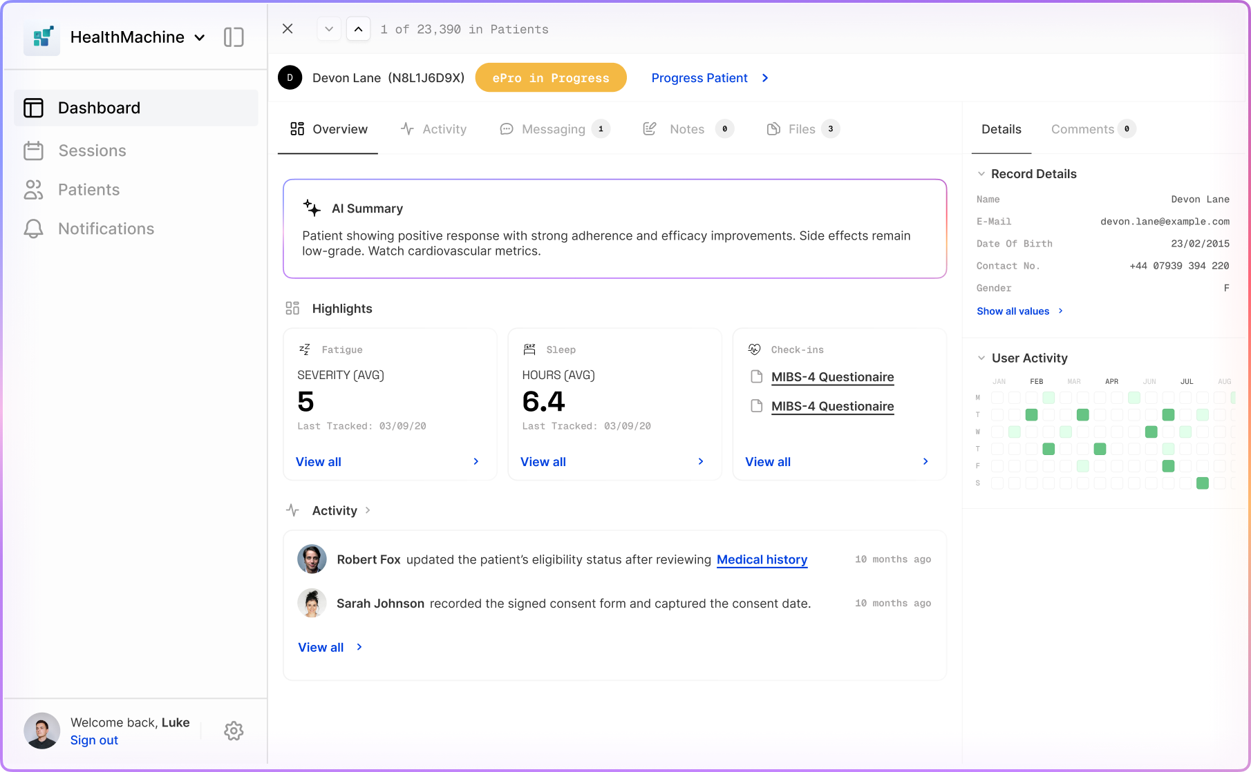Click the Sign out link
The image size is (1251, 772).
(94, 740)
